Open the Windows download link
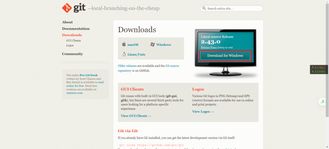The height and width of the screenshot is (149, 329). pos(164,45)
